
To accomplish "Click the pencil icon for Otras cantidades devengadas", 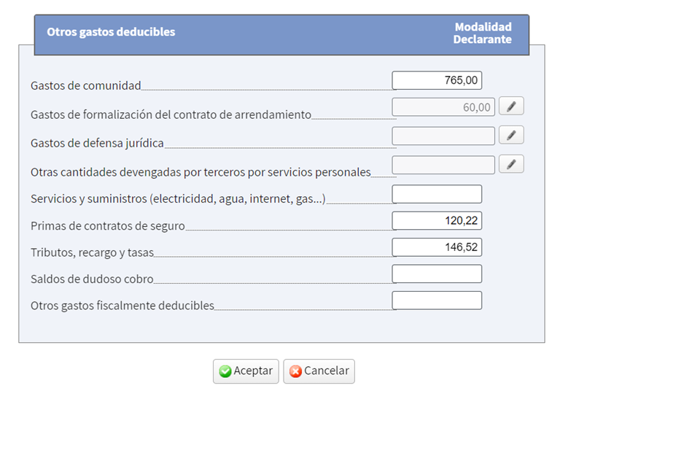I will tap(510, 164).
